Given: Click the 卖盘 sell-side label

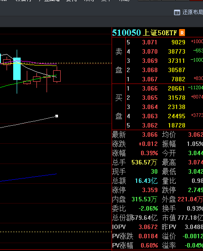Looking at the screenshot, I should 119,61.
